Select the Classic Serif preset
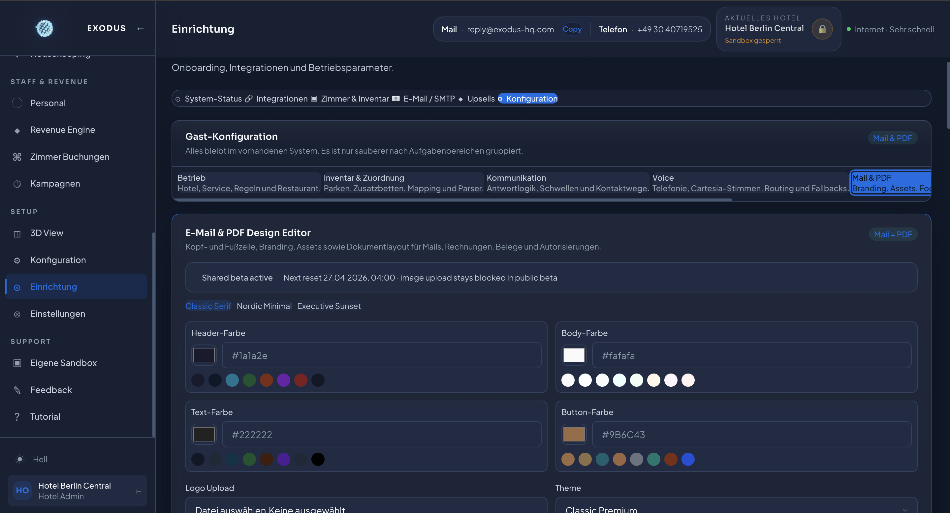The width and height of the screenshot is (950, 513). click(x=208, y=306)
